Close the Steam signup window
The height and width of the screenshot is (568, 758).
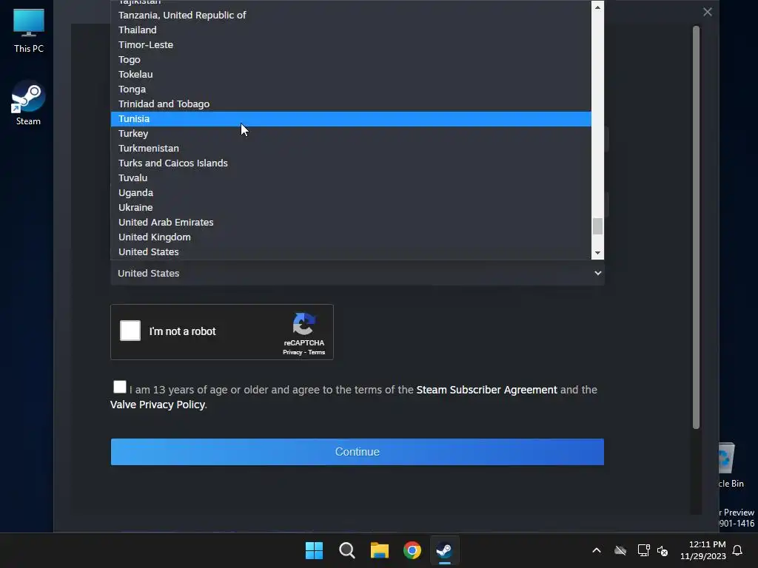[707, 12]
